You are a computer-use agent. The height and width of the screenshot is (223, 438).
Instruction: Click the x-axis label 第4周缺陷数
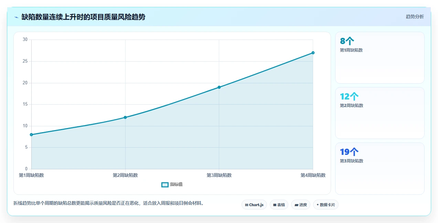tap(313, 175)
